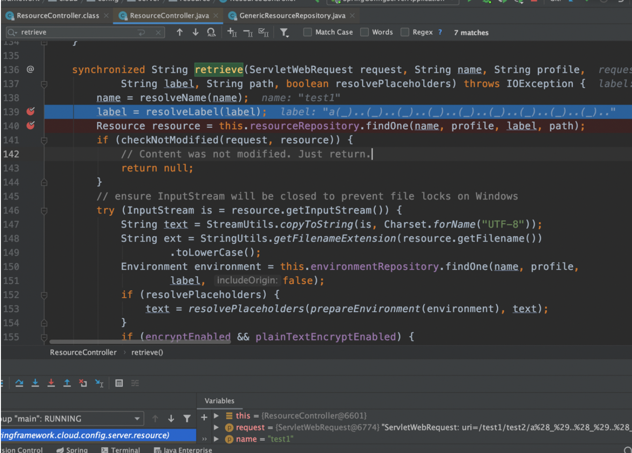This screenshot has width=632, height=453.
Task: Open the Terminal tool window
Action: point(121,450)
